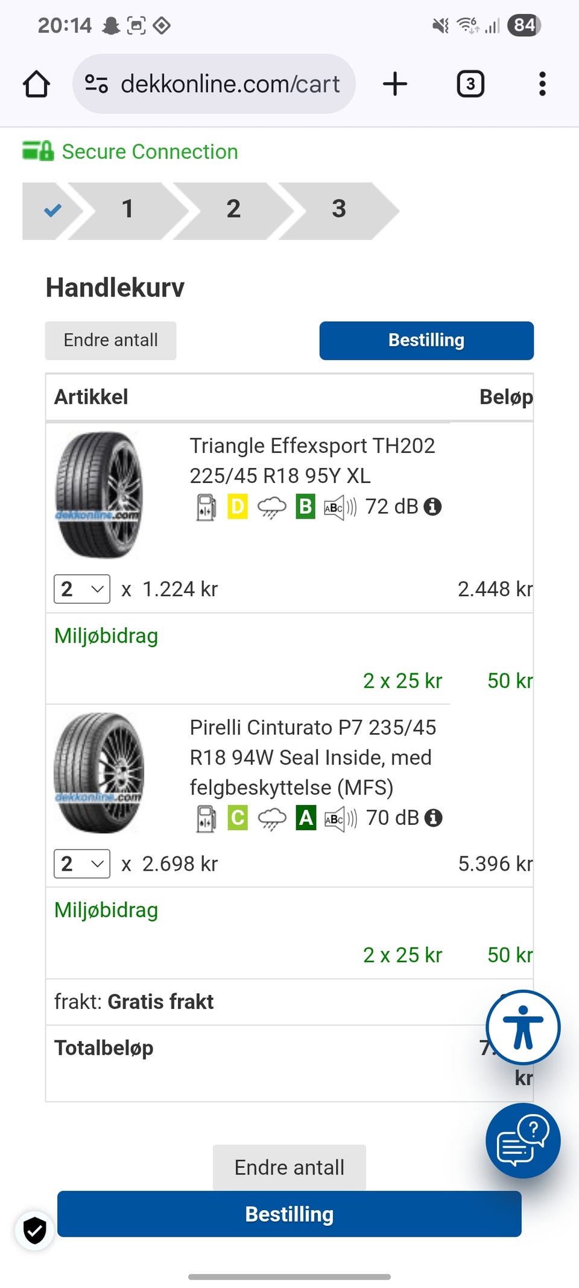Open quantity dropdown for Triangle Effexsport tire
The image size is (579, 1288).
pos(82,589)
